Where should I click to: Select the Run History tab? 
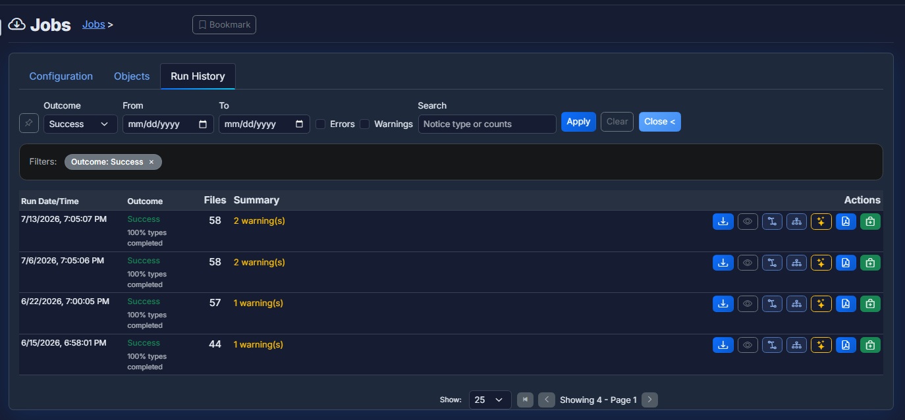pos(198,76)
